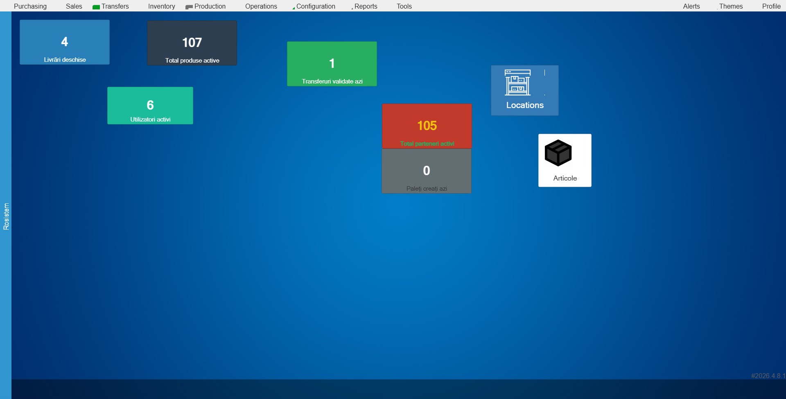Image resolution: width=786 pixels, height=399 pixels.
Task: Open the Sales menu
Action: point(74,6)
